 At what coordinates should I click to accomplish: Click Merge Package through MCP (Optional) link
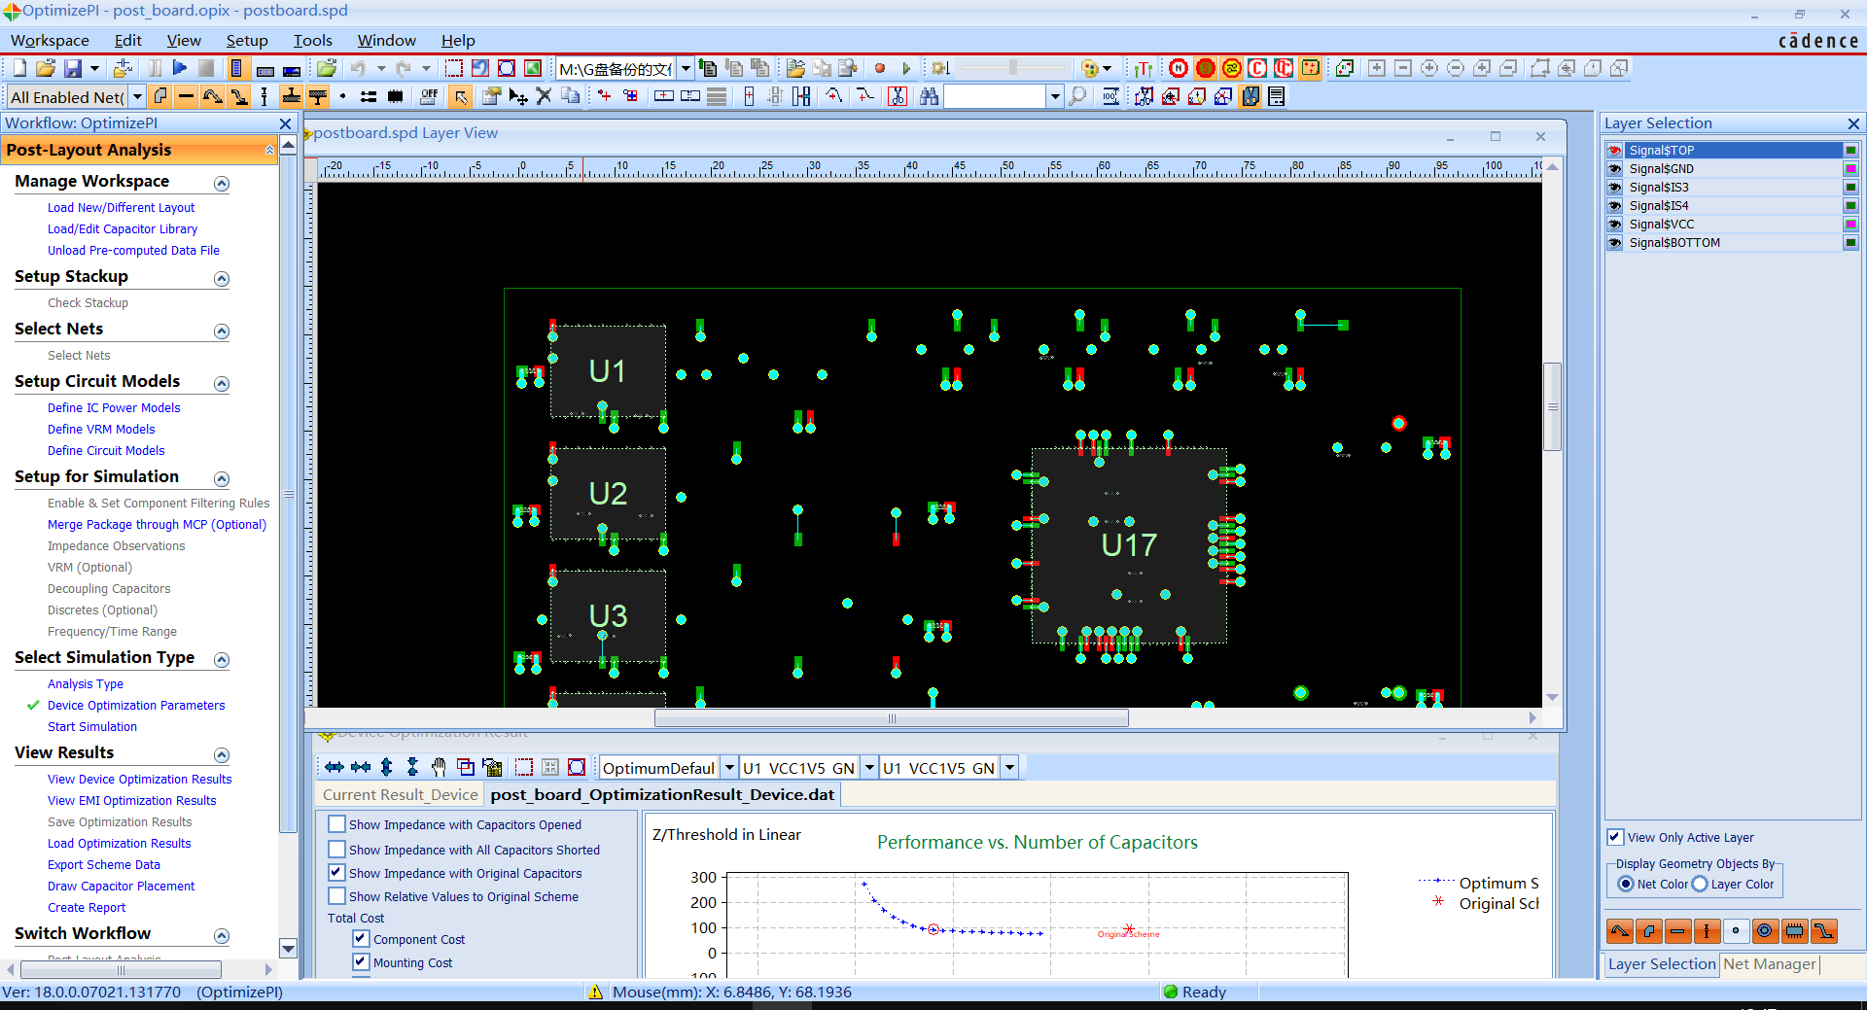[x=157, y=524]
